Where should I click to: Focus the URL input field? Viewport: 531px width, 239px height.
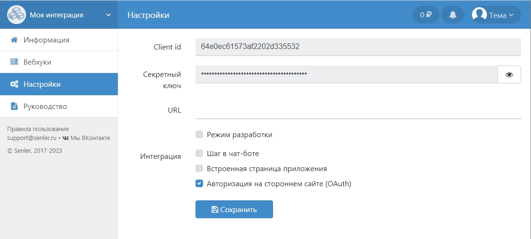358,110
